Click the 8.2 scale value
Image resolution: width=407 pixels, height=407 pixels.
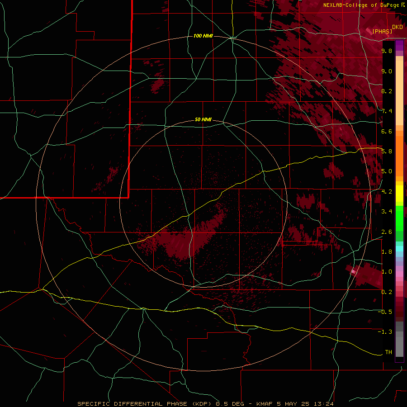tap(387, 91)
